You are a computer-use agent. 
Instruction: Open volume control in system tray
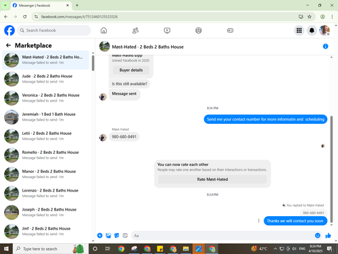[x=294, y=249]
